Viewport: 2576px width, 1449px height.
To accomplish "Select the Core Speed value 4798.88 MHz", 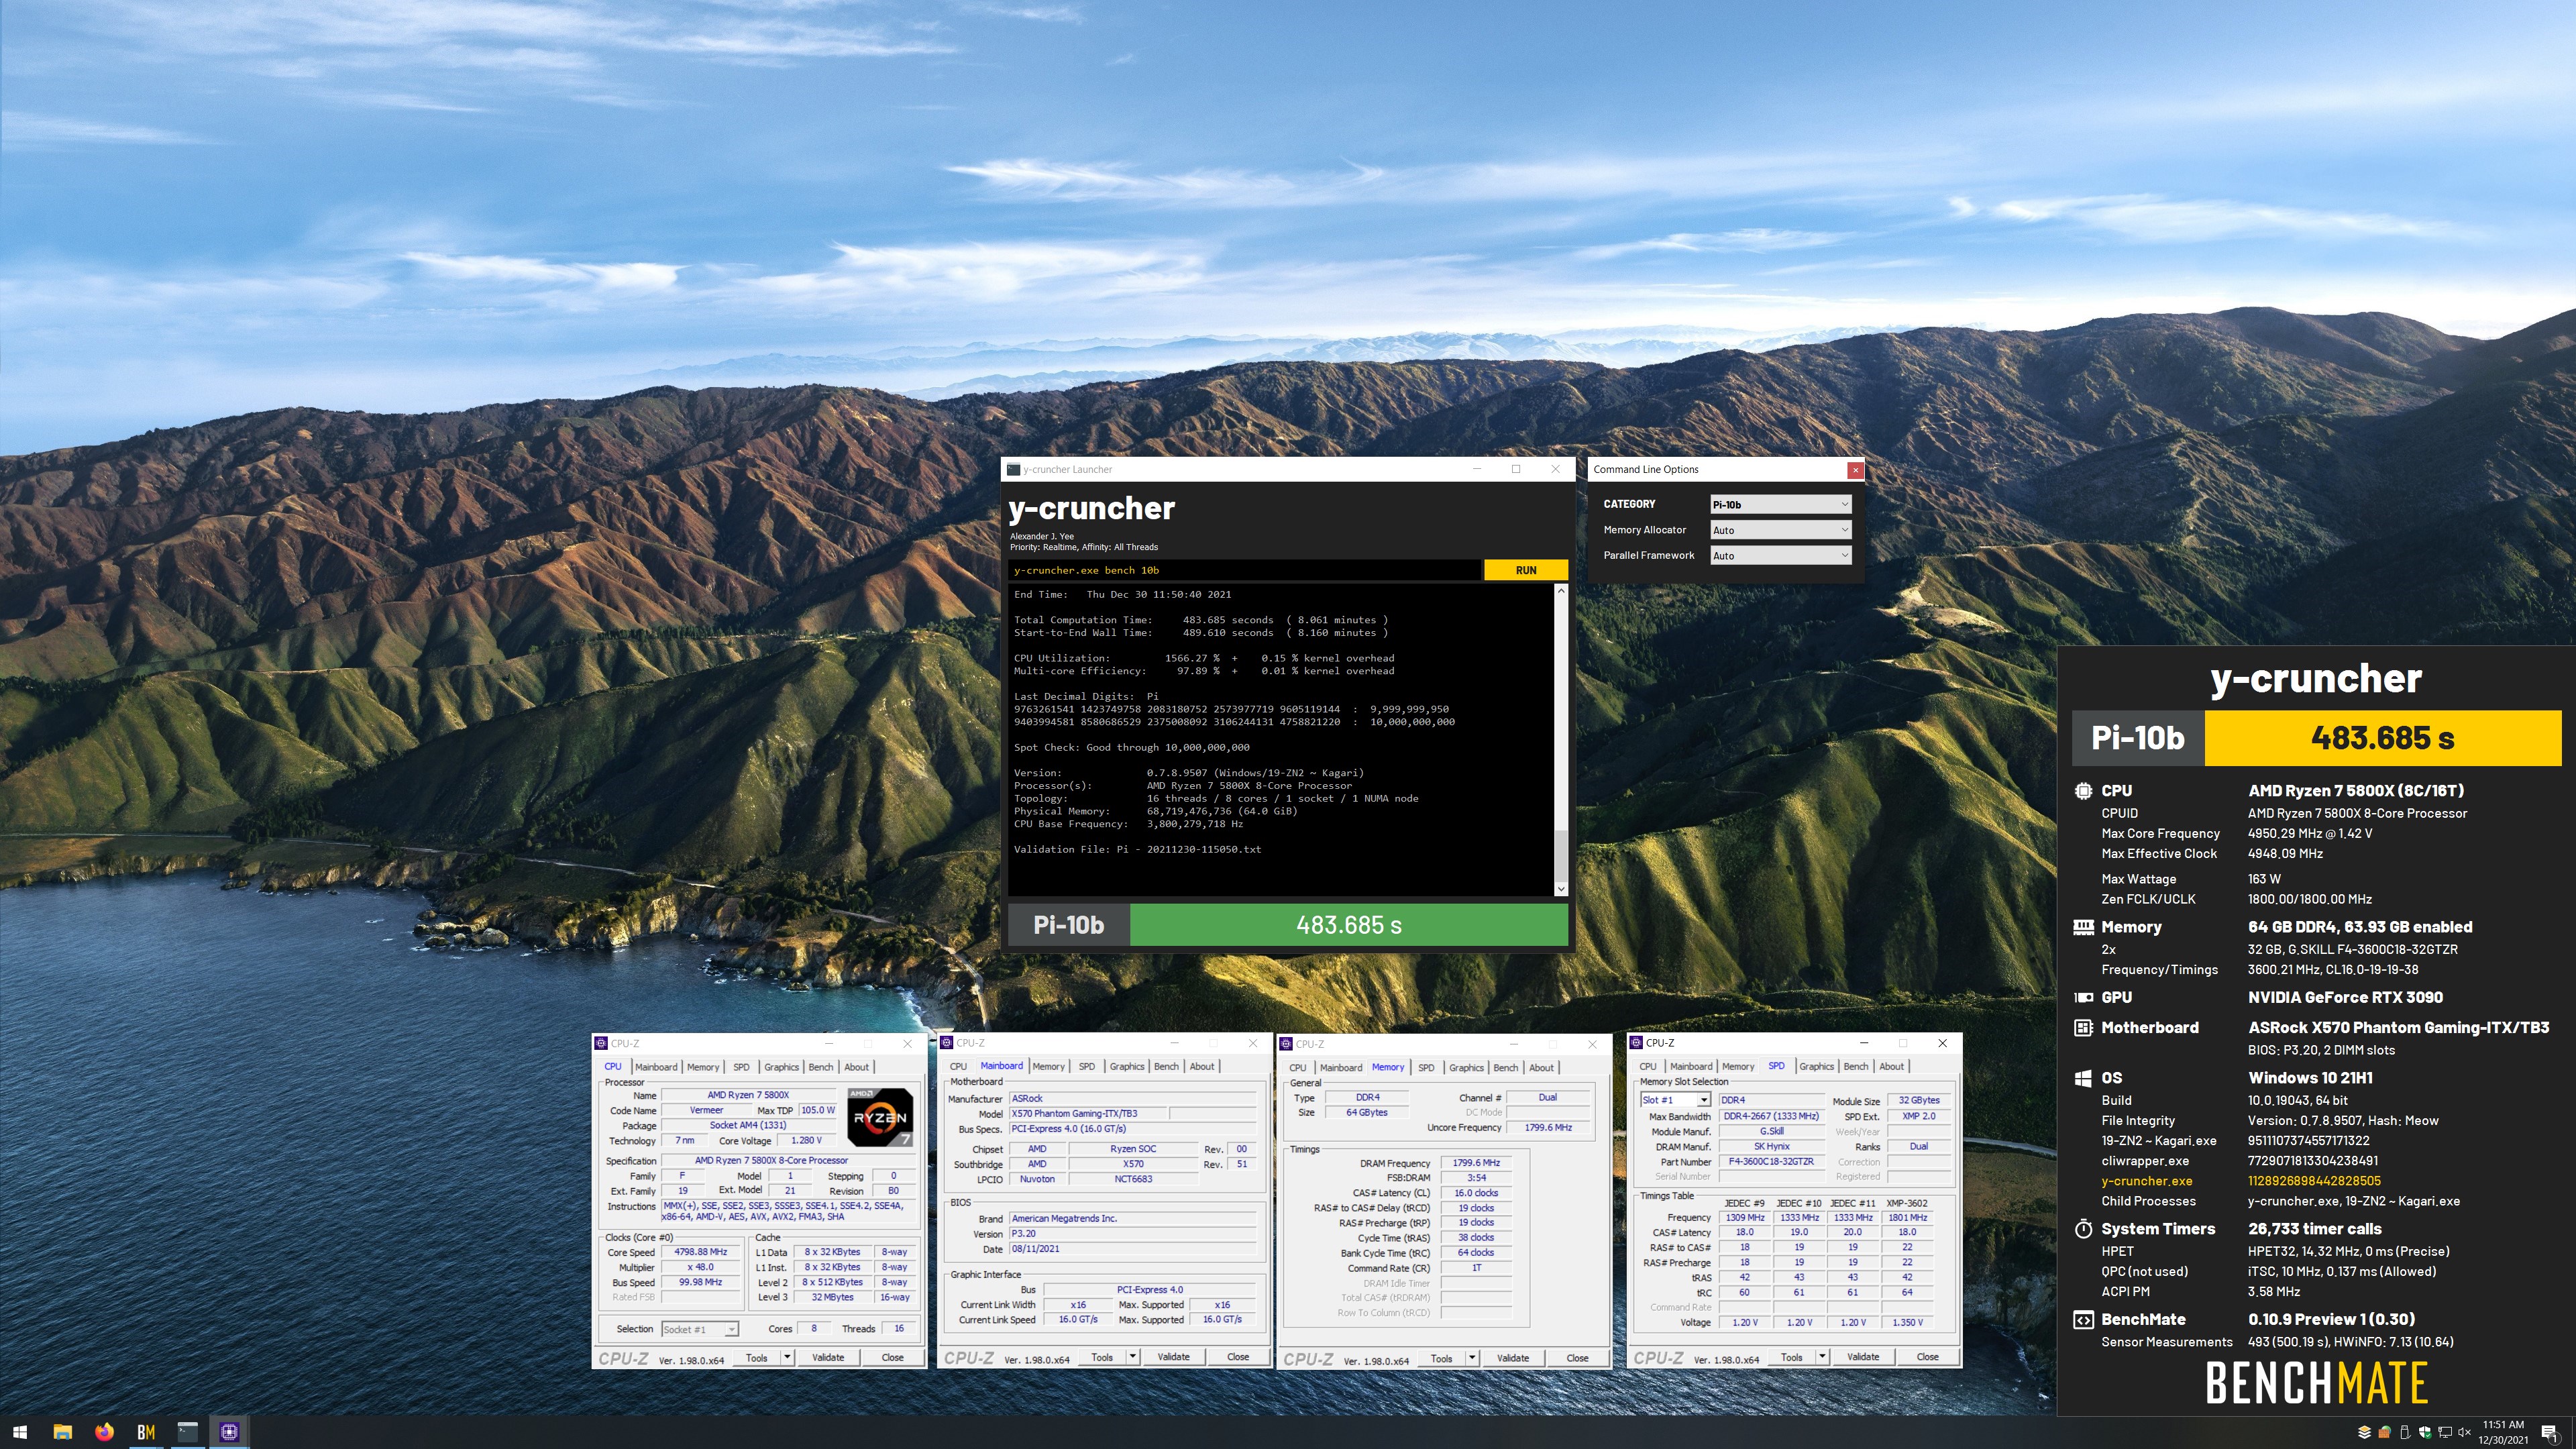I will pos(700,1252).
